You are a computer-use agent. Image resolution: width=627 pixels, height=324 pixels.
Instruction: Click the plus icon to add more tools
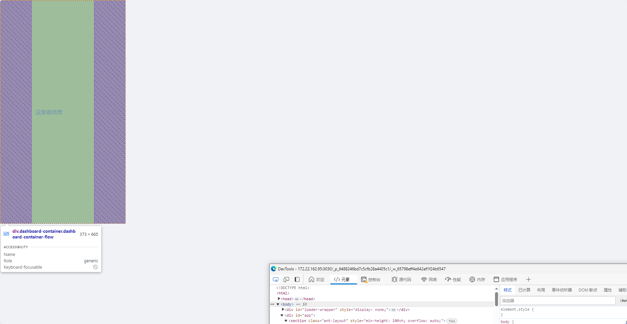(529, 279)
